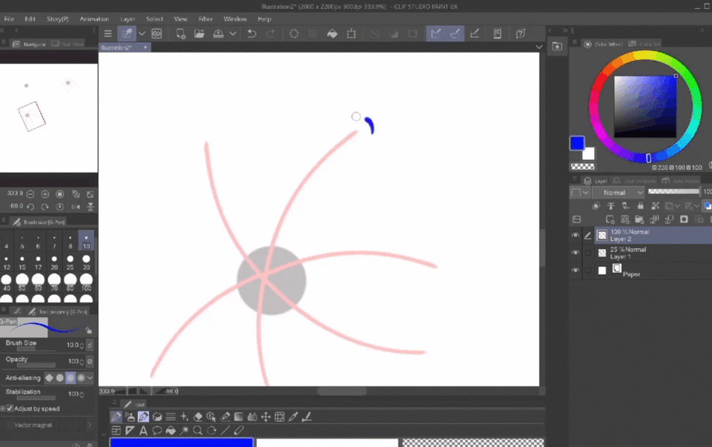The width and height of the screenshot is (712, 447).
Task: Flip the canvas horizontally in the Navigator
Action: (x=76, y=207)
